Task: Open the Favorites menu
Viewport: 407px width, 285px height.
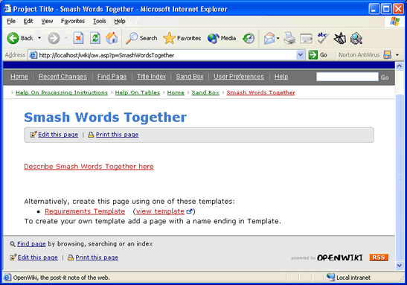Action: coord(73,21)
